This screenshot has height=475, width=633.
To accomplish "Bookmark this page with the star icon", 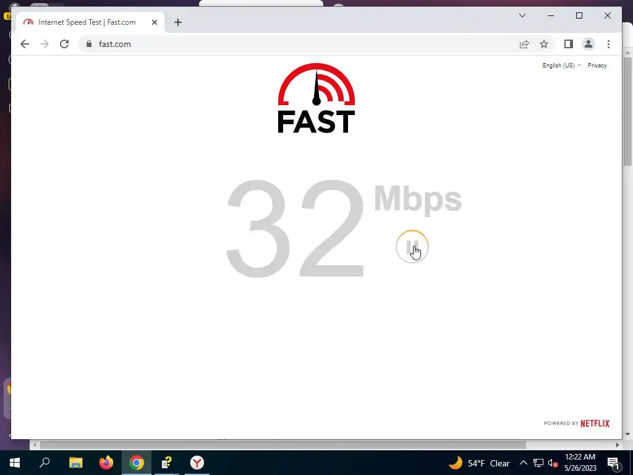I will 544,44.
